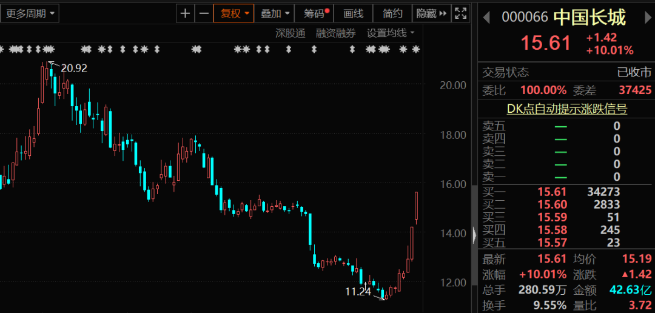This screenshot has height=313, width=655.
Task: Click the 画线 drawing tool button
Action: (354, 13)
